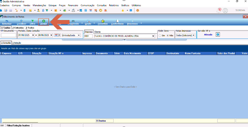Screen dimensions: 248x127
Task: Open dropdown next to shopping cart icon
Action: 52,11
